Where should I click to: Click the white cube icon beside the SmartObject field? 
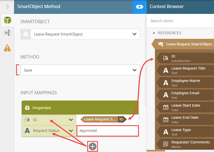[26, 34]
